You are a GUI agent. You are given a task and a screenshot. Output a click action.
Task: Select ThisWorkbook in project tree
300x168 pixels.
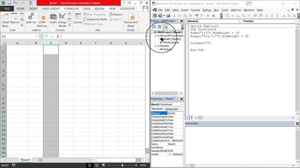click(x=171, y=42)
